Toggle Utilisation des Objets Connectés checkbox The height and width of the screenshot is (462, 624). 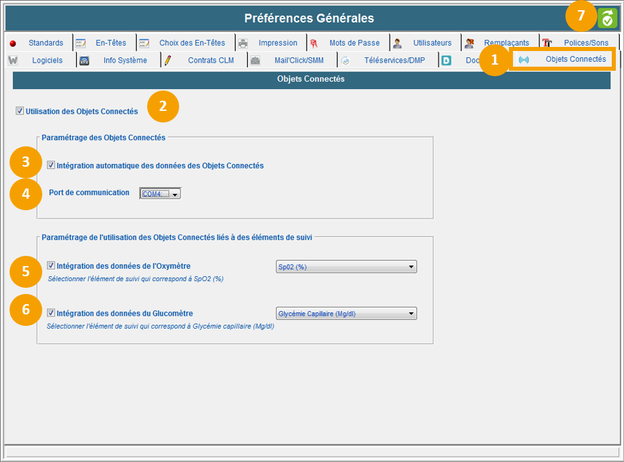pyautogui.click(x=20, y=111)
